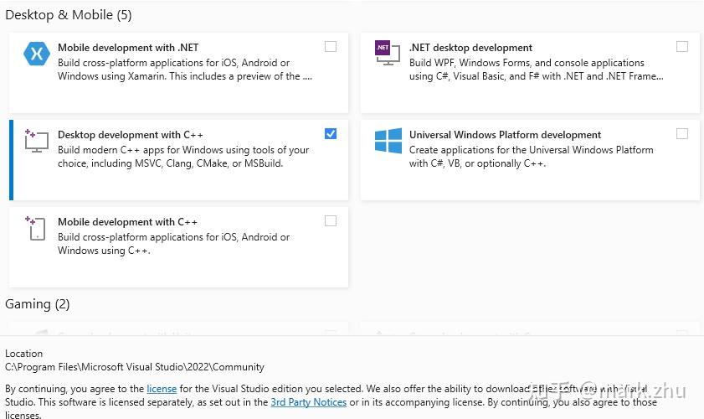Click the Gaming section heading

click(x=38, y=304)
